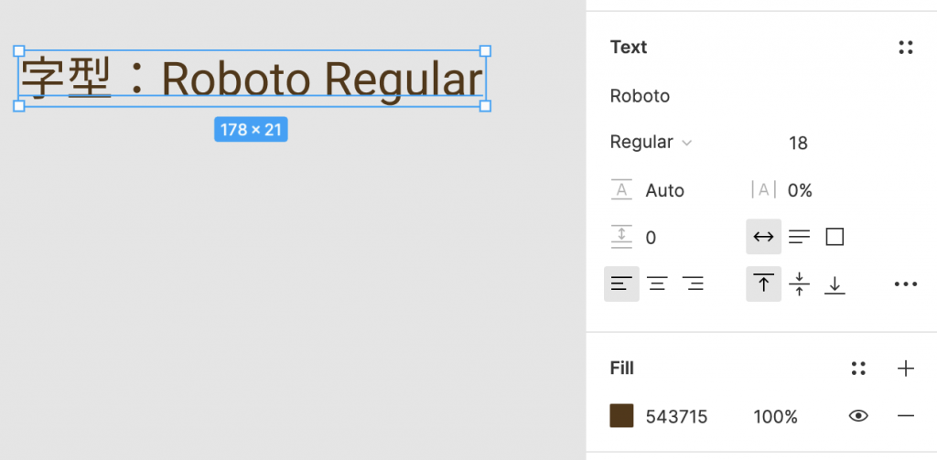Select the fixed size resizing icon

[x=835, y=237]
